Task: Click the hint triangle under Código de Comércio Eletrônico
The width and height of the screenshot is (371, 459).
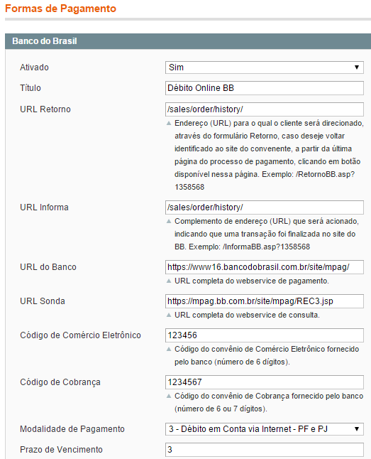Action: point(169,349)
